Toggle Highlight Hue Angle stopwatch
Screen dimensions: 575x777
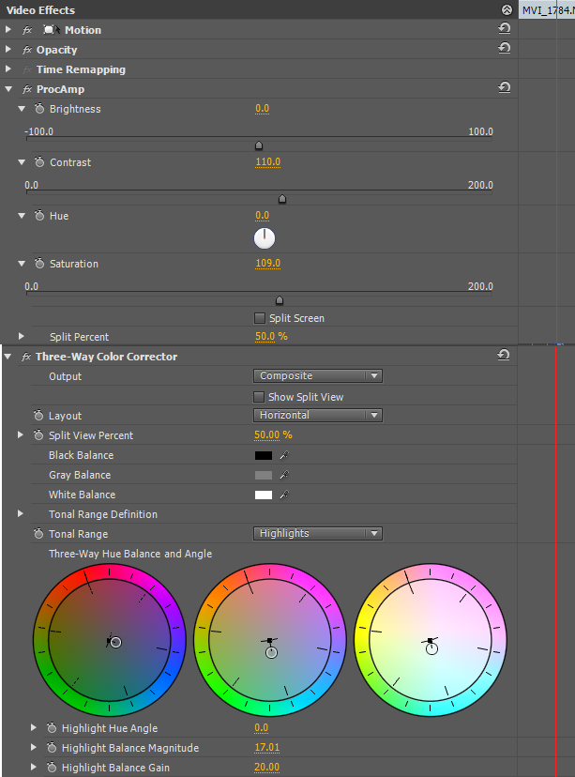pyautogui.click(x=52, y=728)
